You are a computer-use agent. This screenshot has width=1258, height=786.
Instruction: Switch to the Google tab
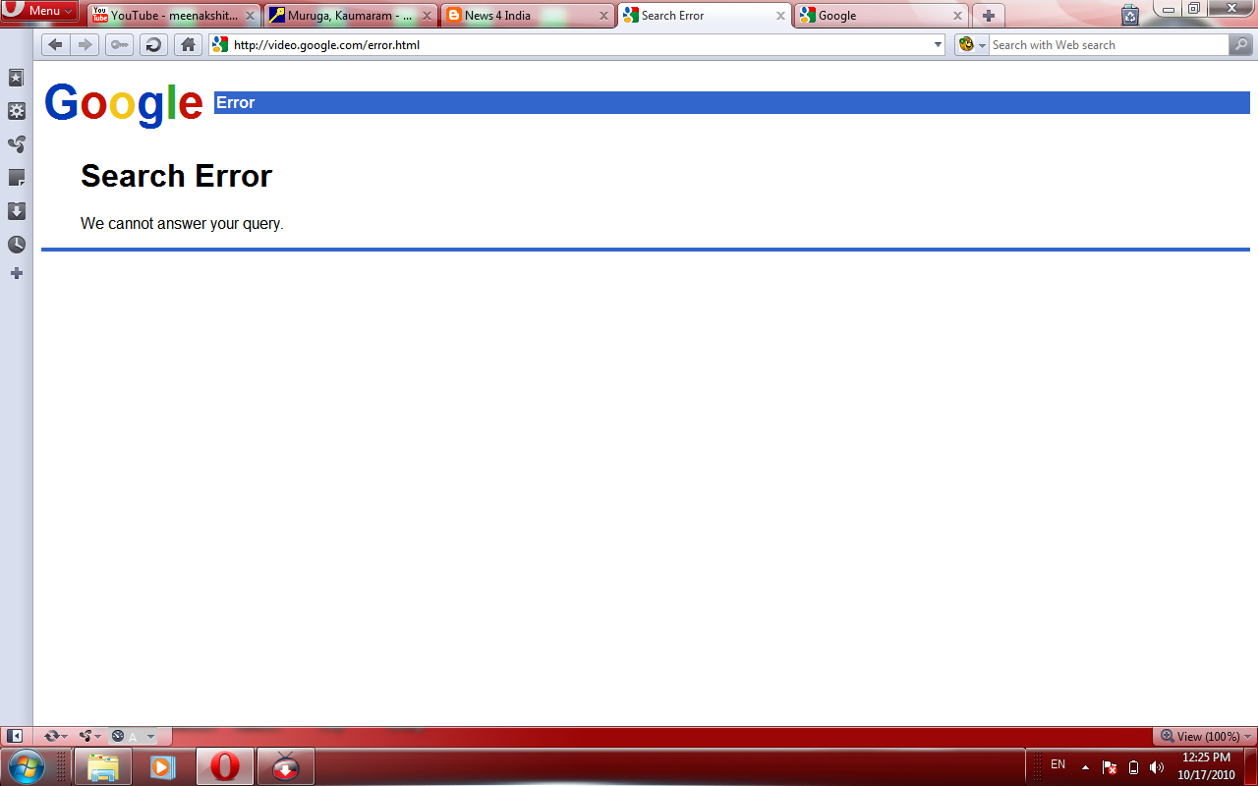tap(881, 16)
